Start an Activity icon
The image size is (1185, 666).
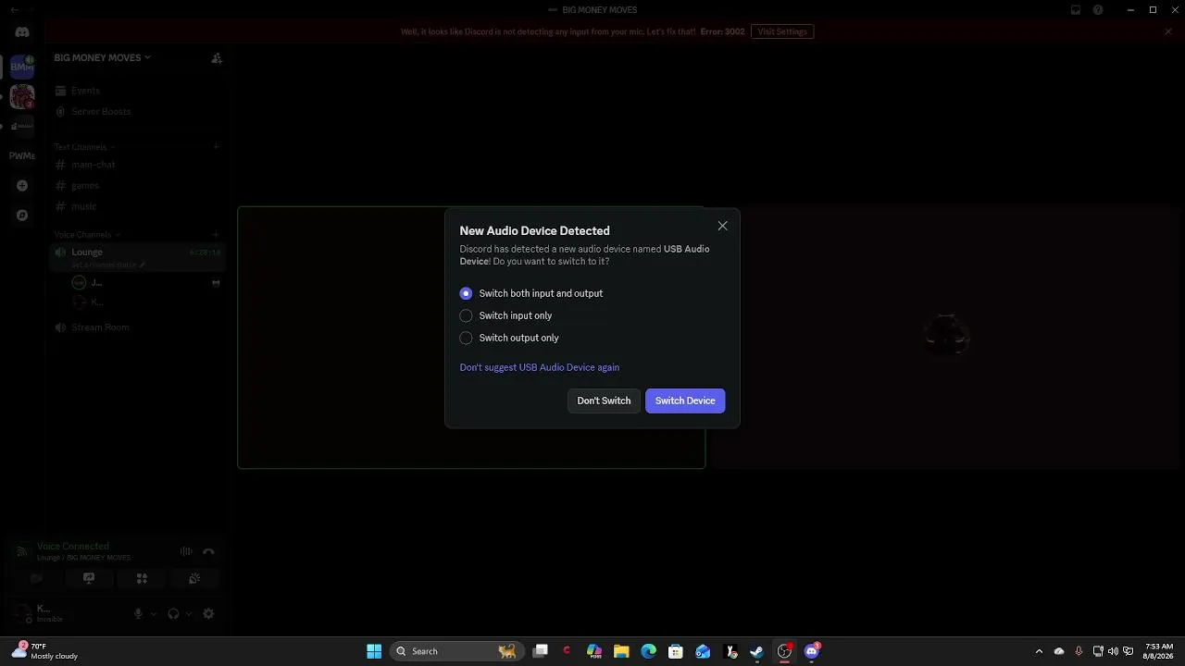pyautogui.click(x=142, y=579)
